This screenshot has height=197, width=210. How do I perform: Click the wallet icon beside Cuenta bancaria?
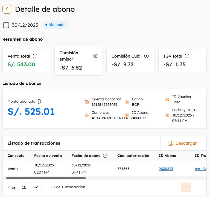[87, 102]
